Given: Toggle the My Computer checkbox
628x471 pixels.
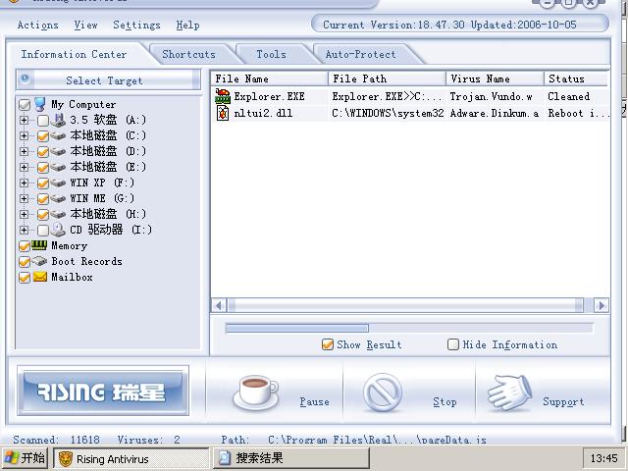Looking at the screenshot, I should [24, 105].
